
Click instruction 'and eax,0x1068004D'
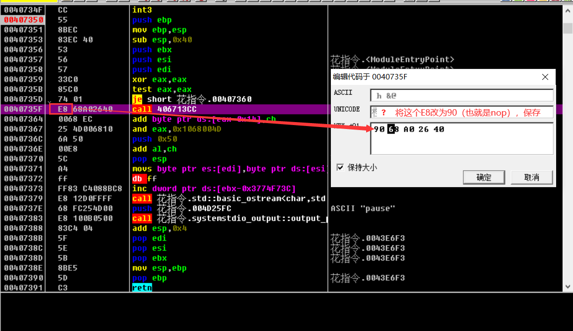177,129
